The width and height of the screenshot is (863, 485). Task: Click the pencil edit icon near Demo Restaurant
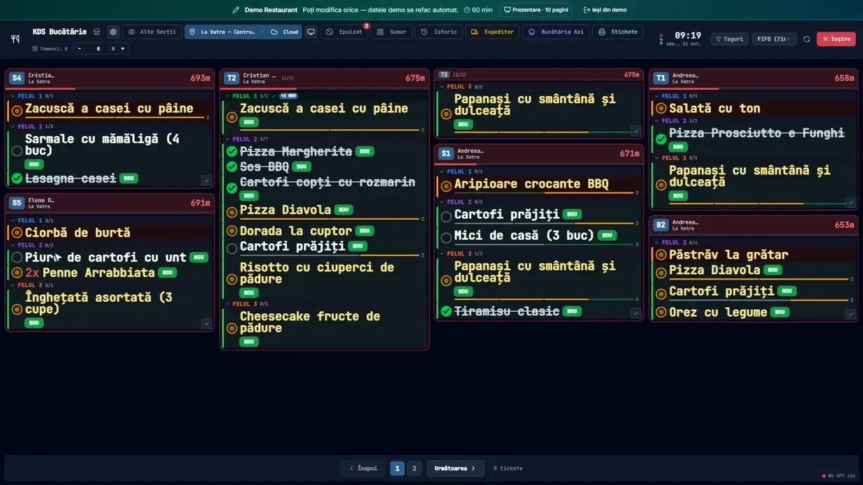[236, 10]
